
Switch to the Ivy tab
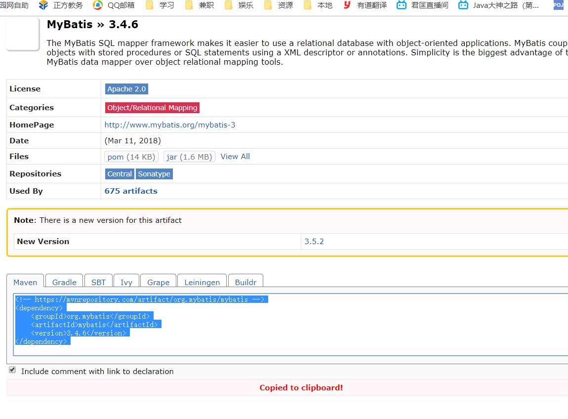[126, 282]
